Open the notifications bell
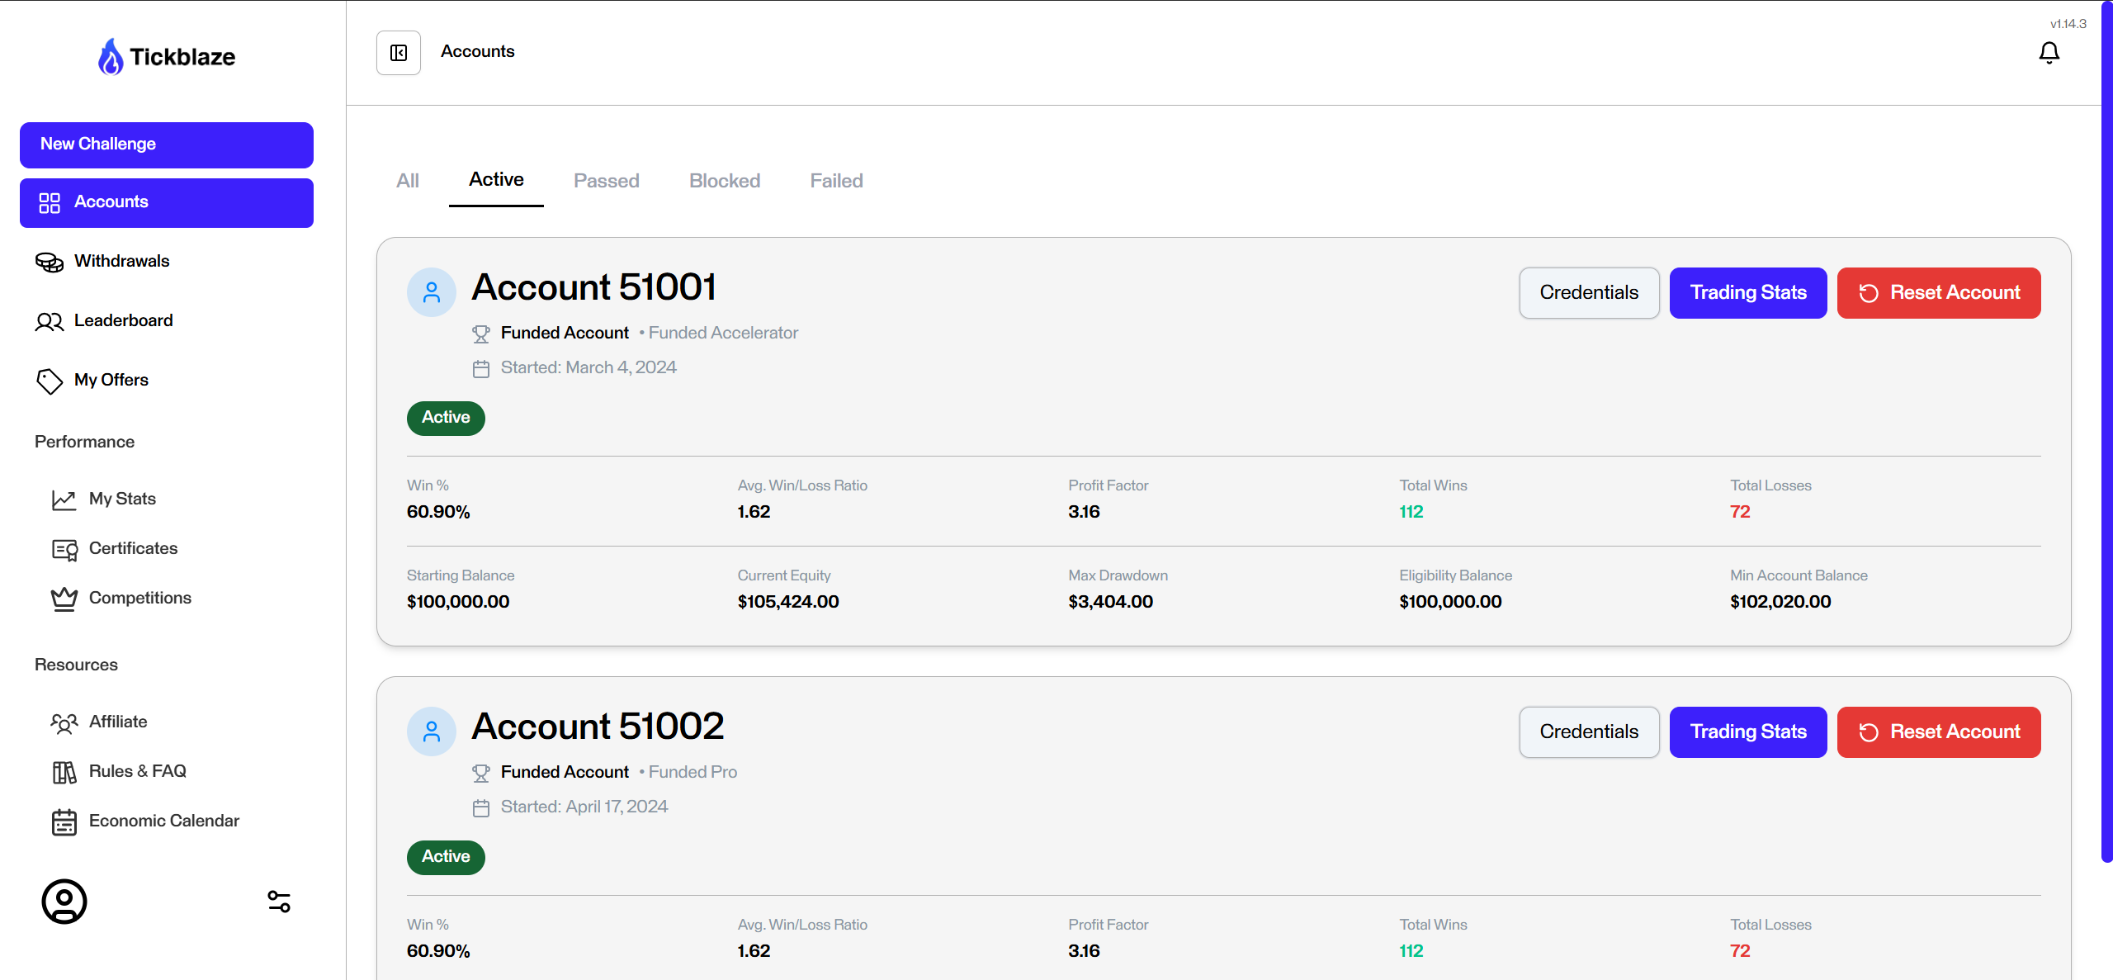Screen dimensions: 2113x980 2049,53
